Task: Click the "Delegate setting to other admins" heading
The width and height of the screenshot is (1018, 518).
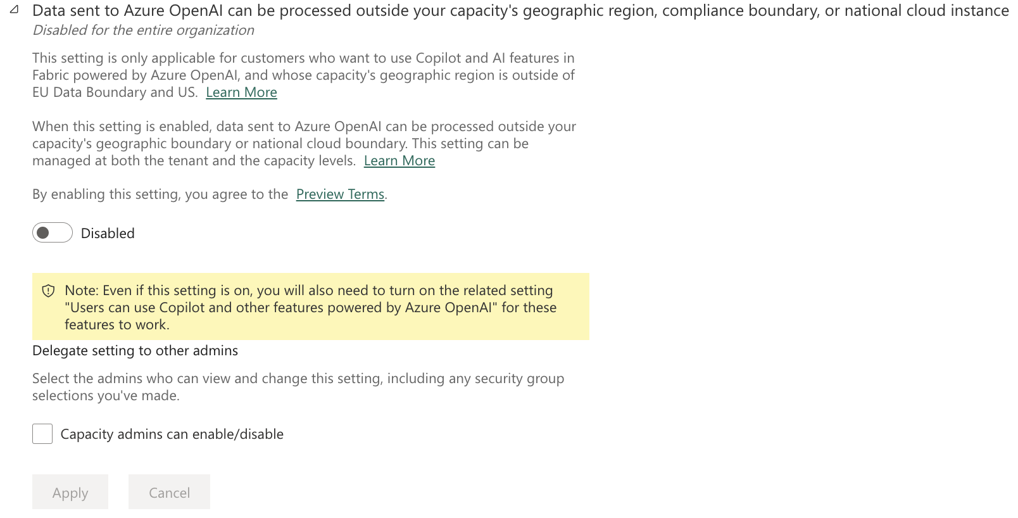Action: [x=135, y=350]
